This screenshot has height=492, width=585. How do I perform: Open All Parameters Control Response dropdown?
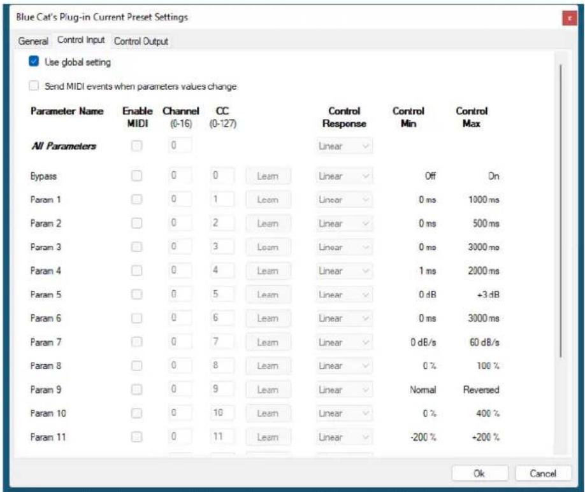(x=344, y=146)
